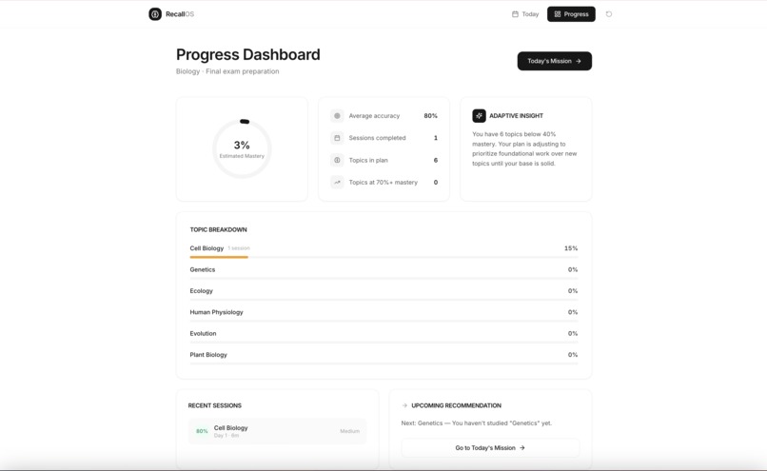Click Go to Today's Mission button
Screen dimensions: 767x471
click(x=490, y=448)
